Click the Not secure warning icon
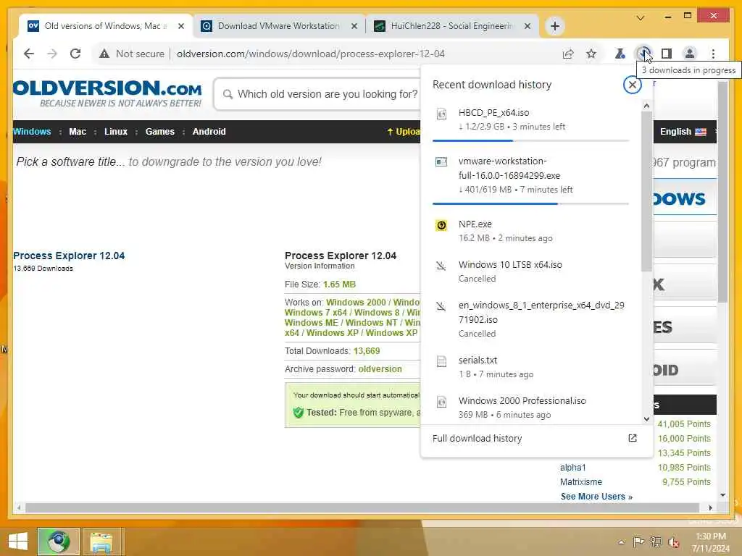 (x=104, y=54)
